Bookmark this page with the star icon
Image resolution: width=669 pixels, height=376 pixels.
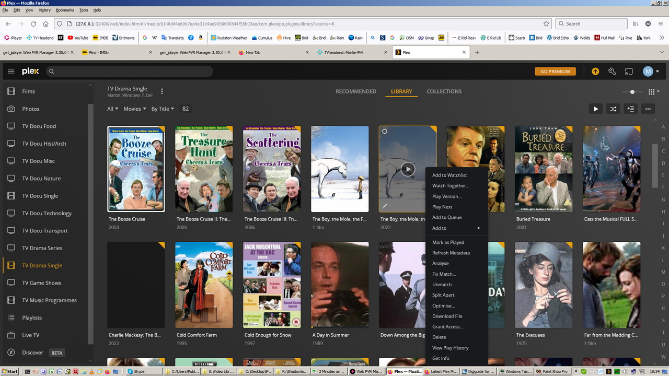click(x=546, y=23)
